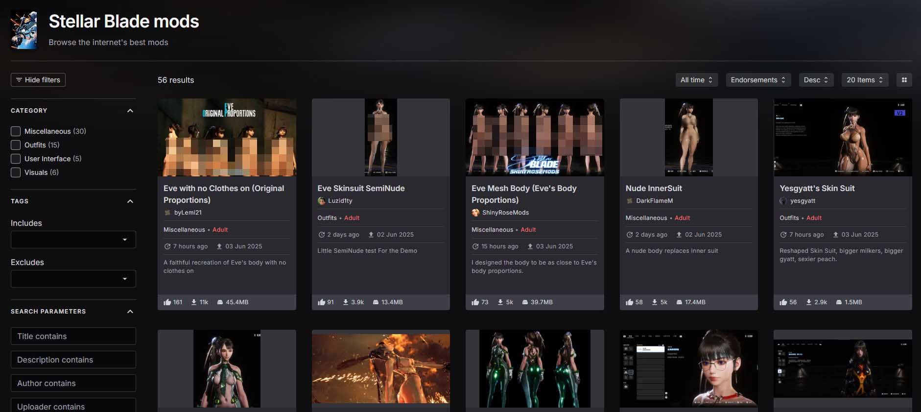The height and width of the screenshot is (412, 921).
Task: Click thumbs-up icon showing 161 endorsements
Action: click(x=167, y=302)
